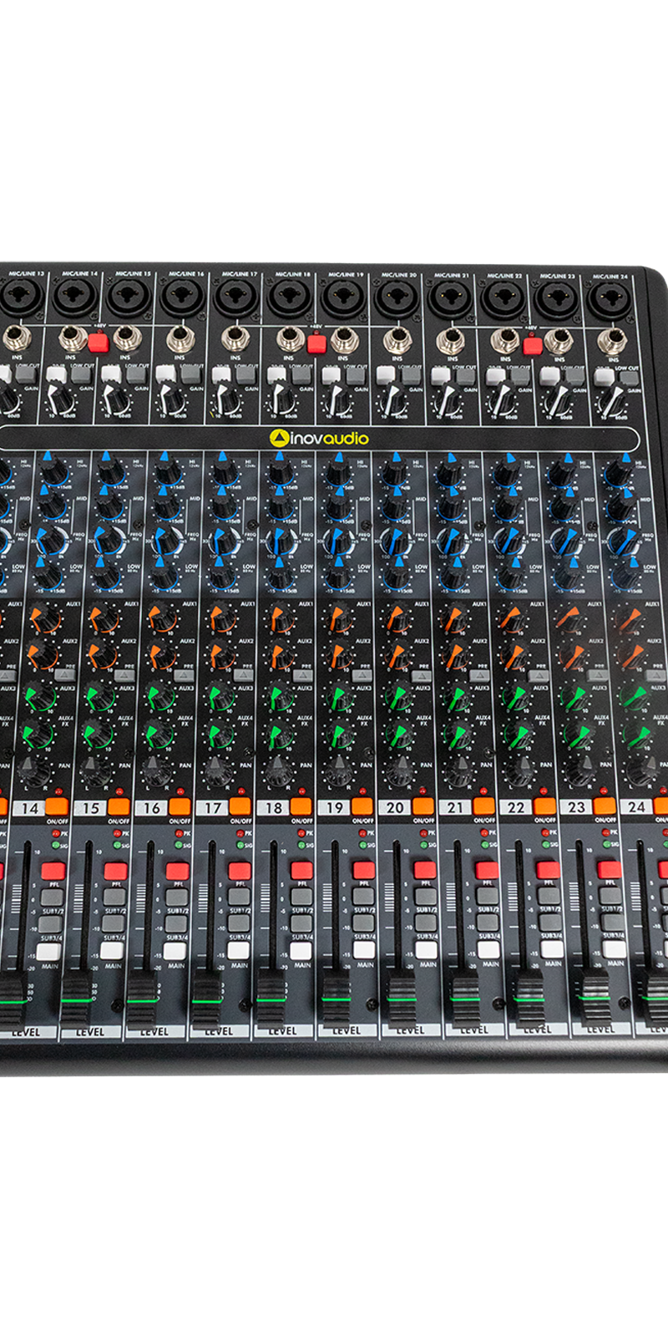Click the GAIN knob on channel 21
This screenshot has height=1337, width=668.
[446, 401]
